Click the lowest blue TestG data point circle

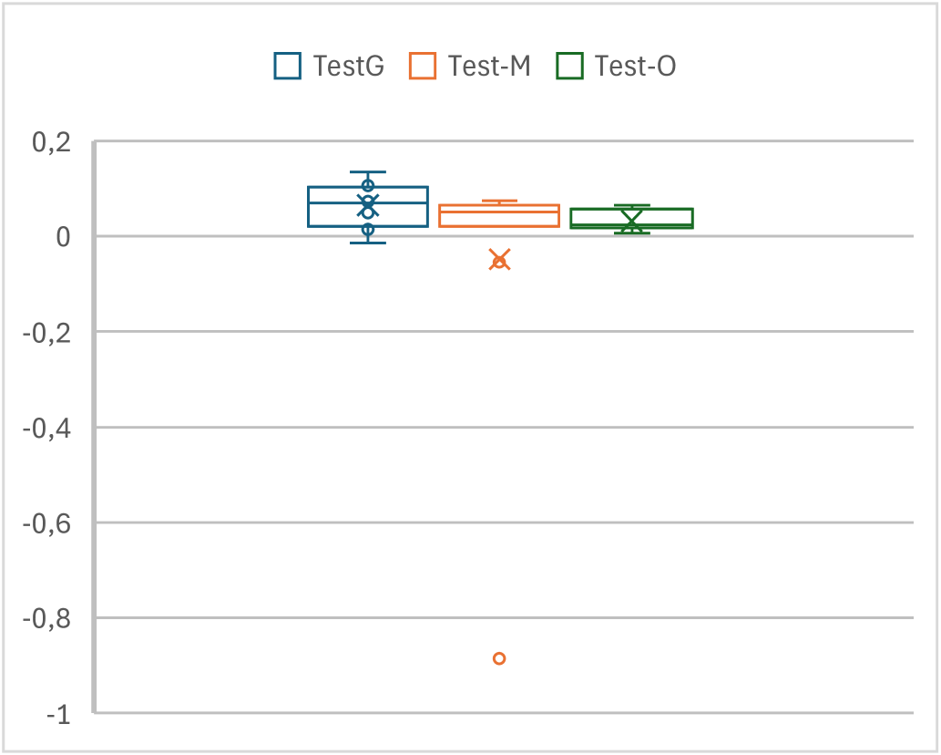click(x=368, y=230)
